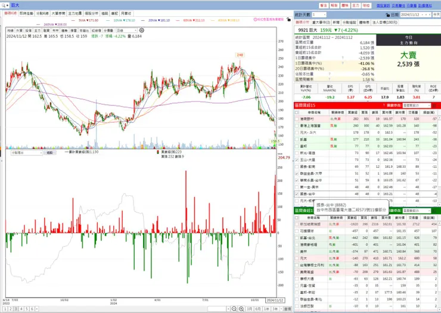The width and height of the screenshot is (441, 313).
Task: Zoom out chart with minus magnifier
Action: coord(234,309)
